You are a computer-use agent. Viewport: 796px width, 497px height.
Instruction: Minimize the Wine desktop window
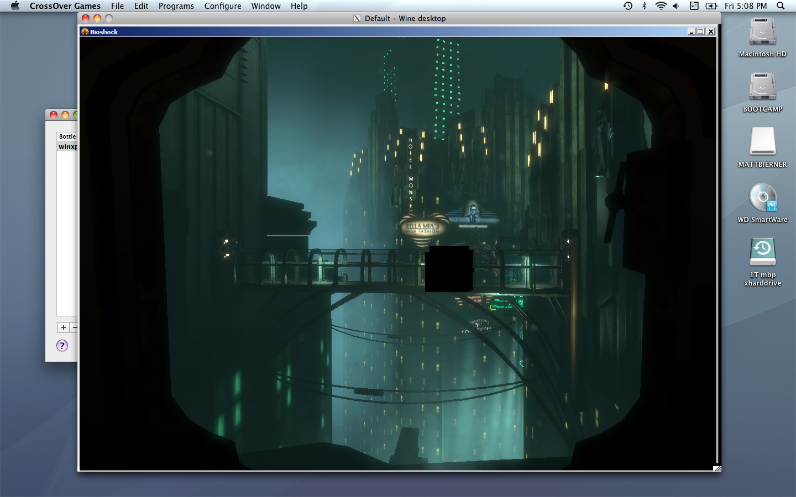click(x=97, y=18)
